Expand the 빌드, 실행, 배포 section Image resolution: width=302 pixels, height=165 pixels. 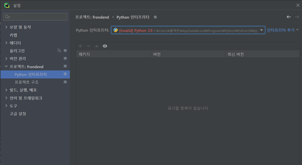[x=6, y=90]
